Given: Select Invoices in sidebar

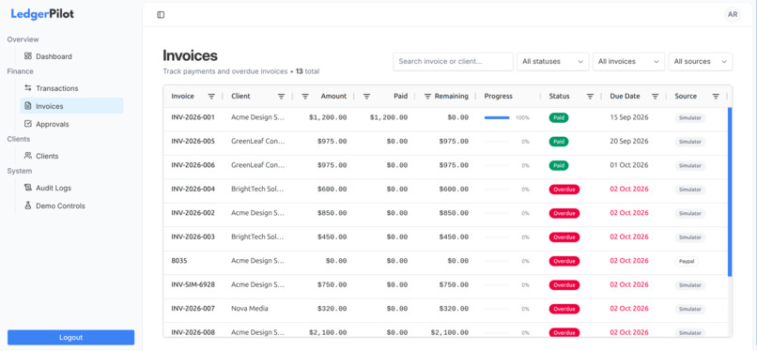Looking at the screenshot, I should (x=71, y=106).
